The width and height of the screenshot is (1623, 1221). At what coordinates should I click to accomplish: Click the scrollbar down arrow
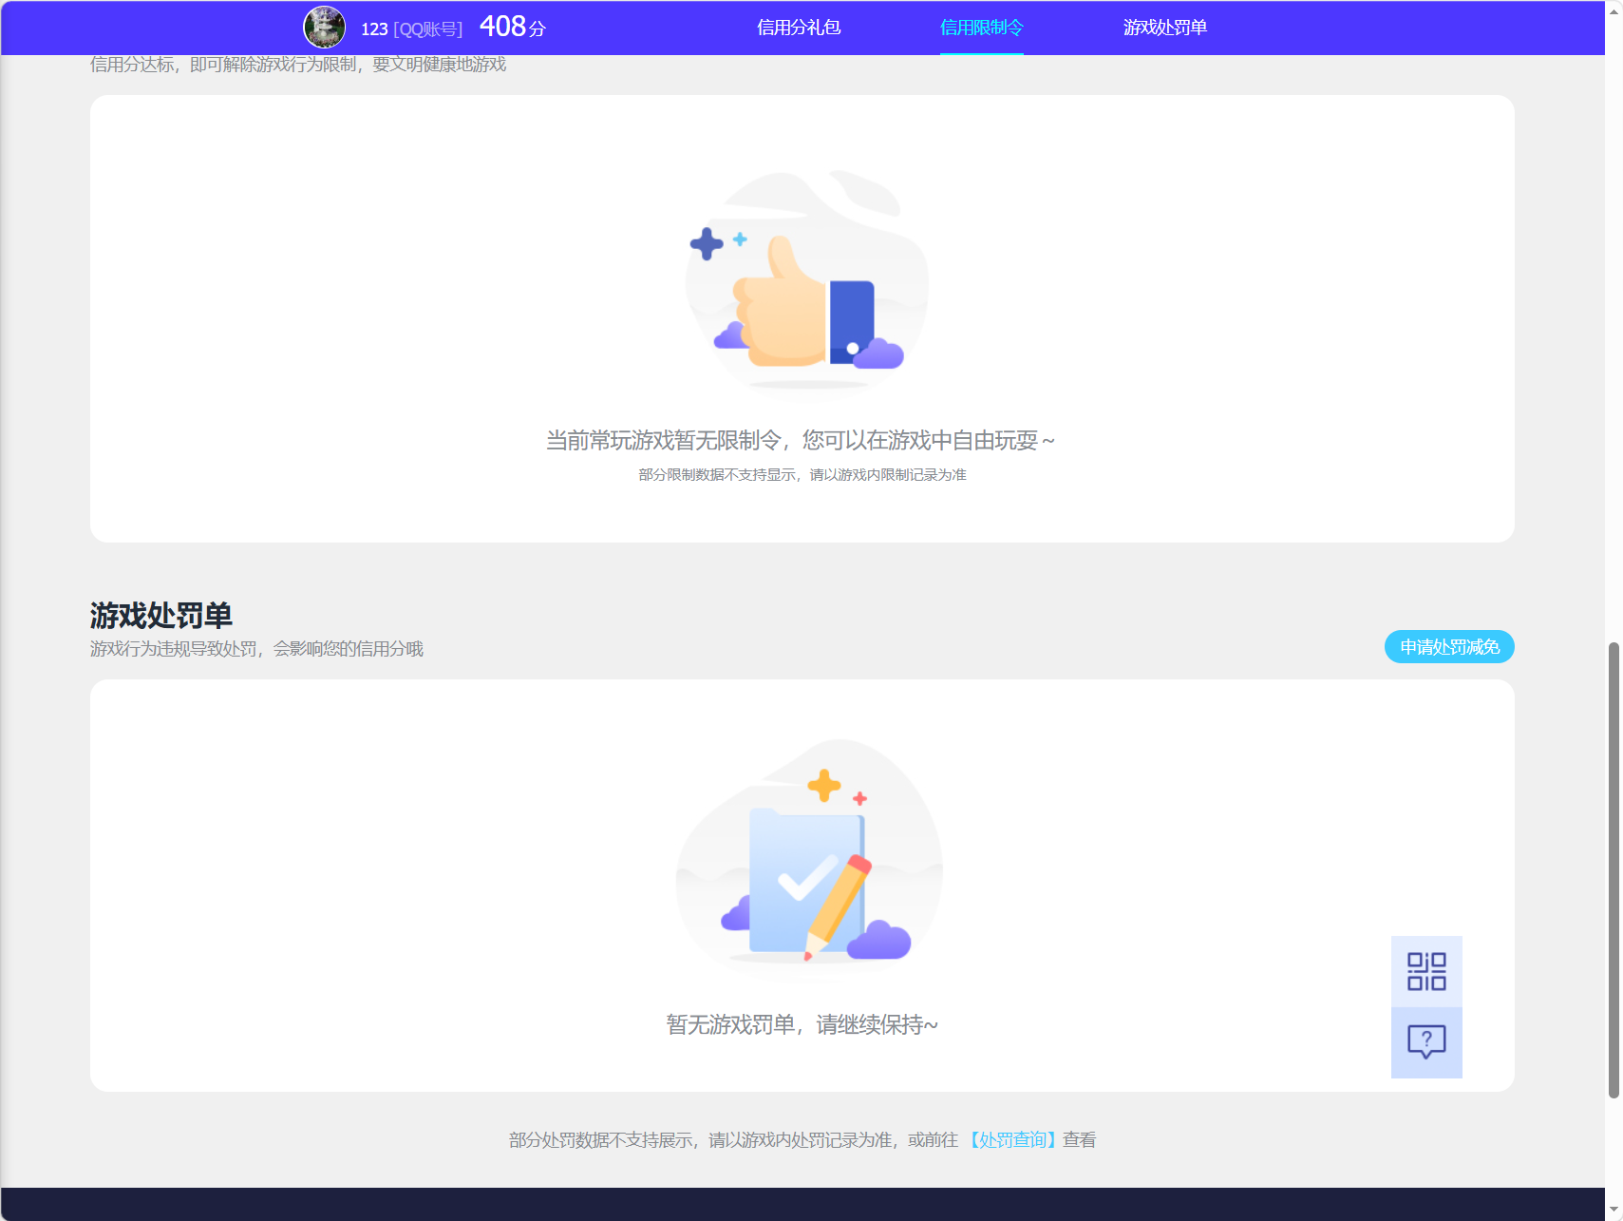(x=1614, y=1211)
